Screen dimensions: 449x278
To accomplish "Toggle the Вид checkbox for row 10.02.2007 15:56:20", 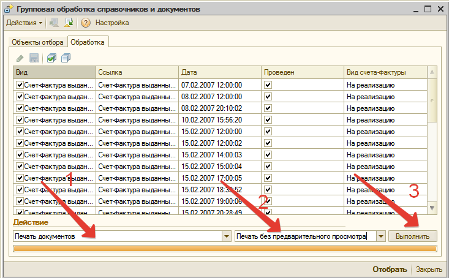I will pyautogui.click(x=20, y=120).
